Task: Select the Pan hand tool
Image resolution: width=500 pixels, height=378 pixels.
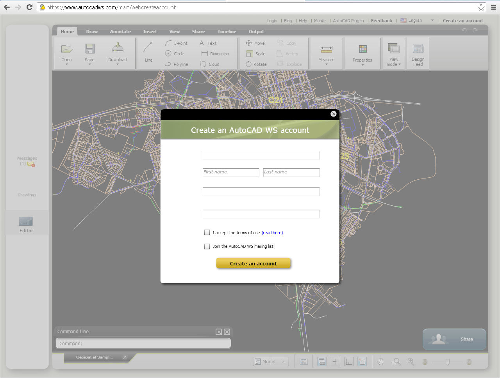Action: coord(380,362)
